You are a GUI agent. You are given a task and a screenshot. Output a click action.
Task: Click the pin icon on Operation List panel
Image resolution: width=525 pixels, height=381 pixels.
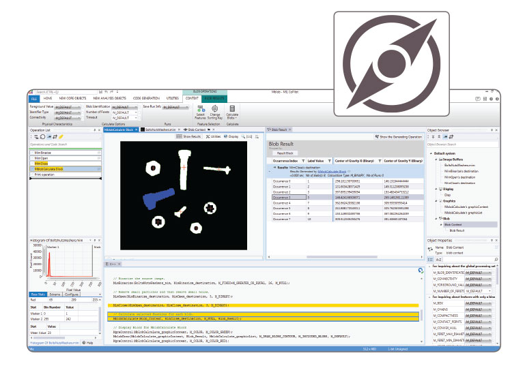coord(95,130)
